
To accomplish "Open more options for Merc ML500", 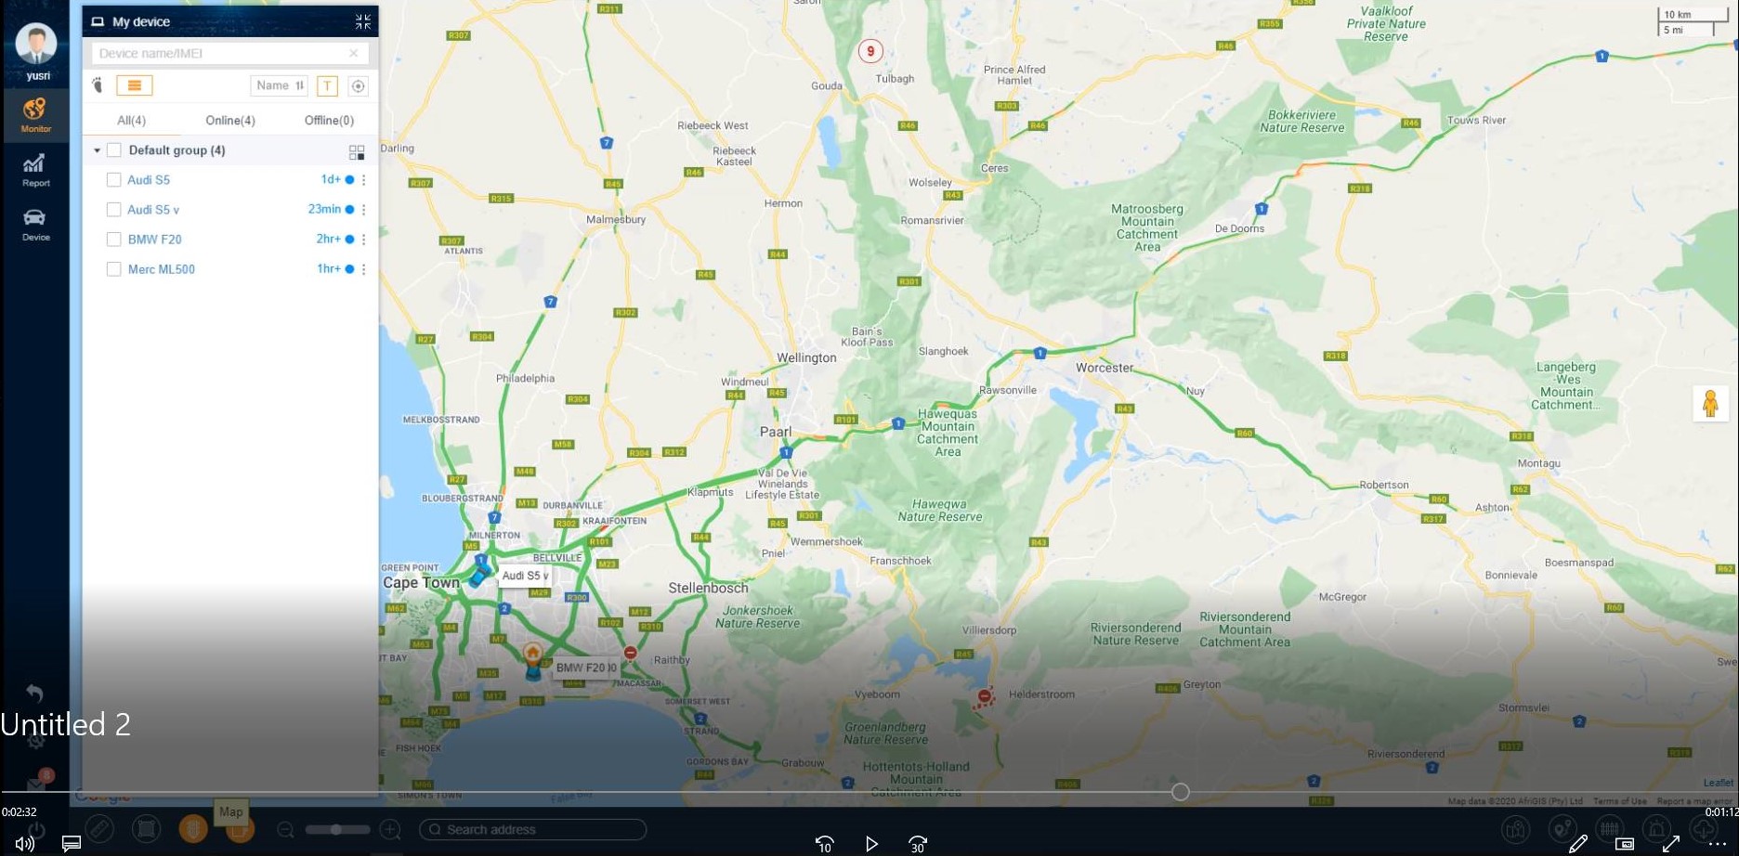I will (364, 269).
